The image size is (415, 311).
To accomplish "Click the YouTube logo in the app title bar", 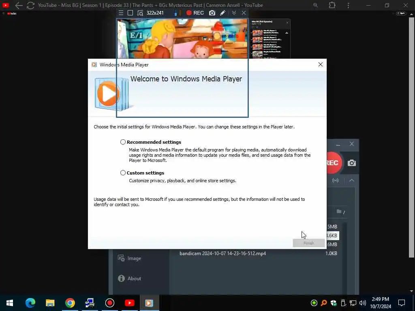I will coord(6,5).
